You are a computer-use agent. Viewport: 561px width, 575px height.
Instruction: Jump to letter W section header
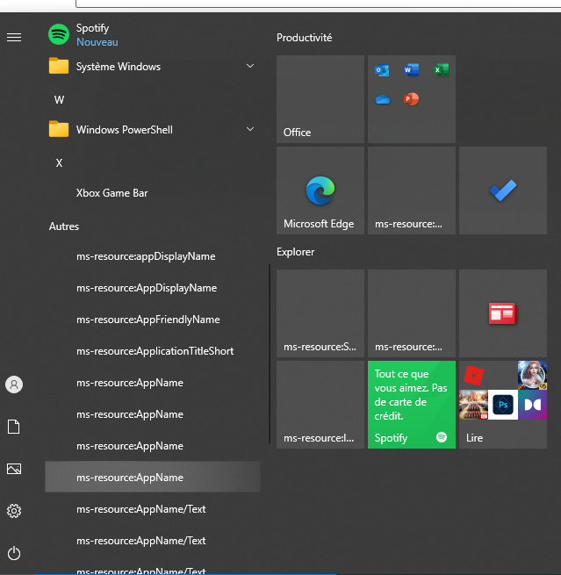(59, 100)
